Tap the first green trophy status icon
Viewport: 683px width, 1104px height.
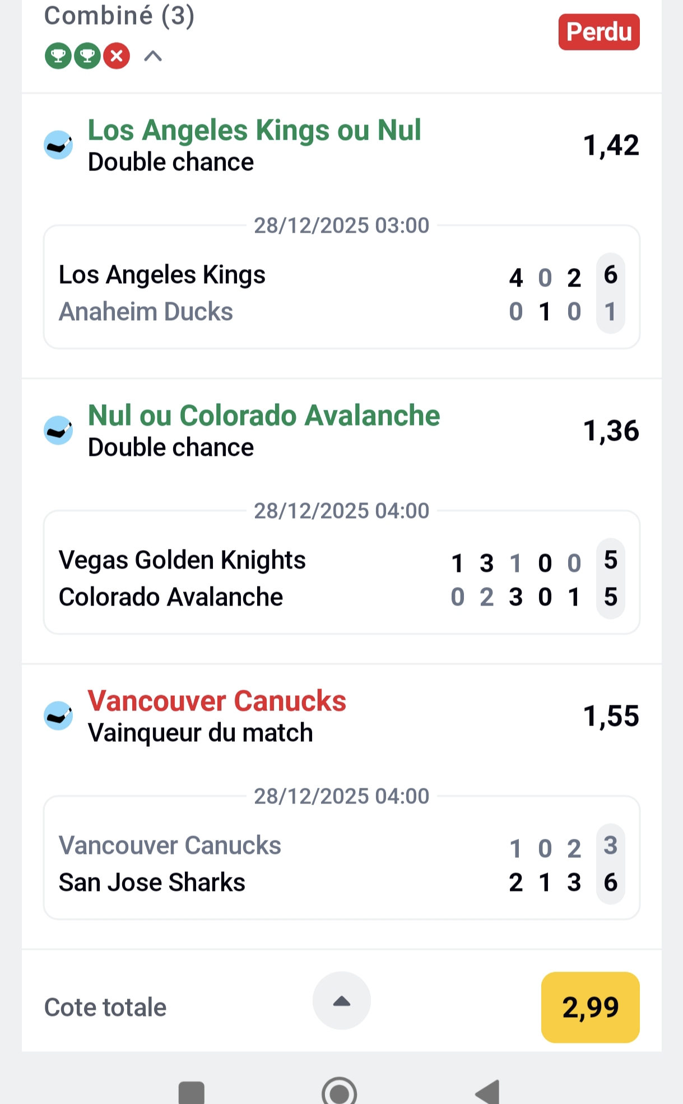(58, 56)
